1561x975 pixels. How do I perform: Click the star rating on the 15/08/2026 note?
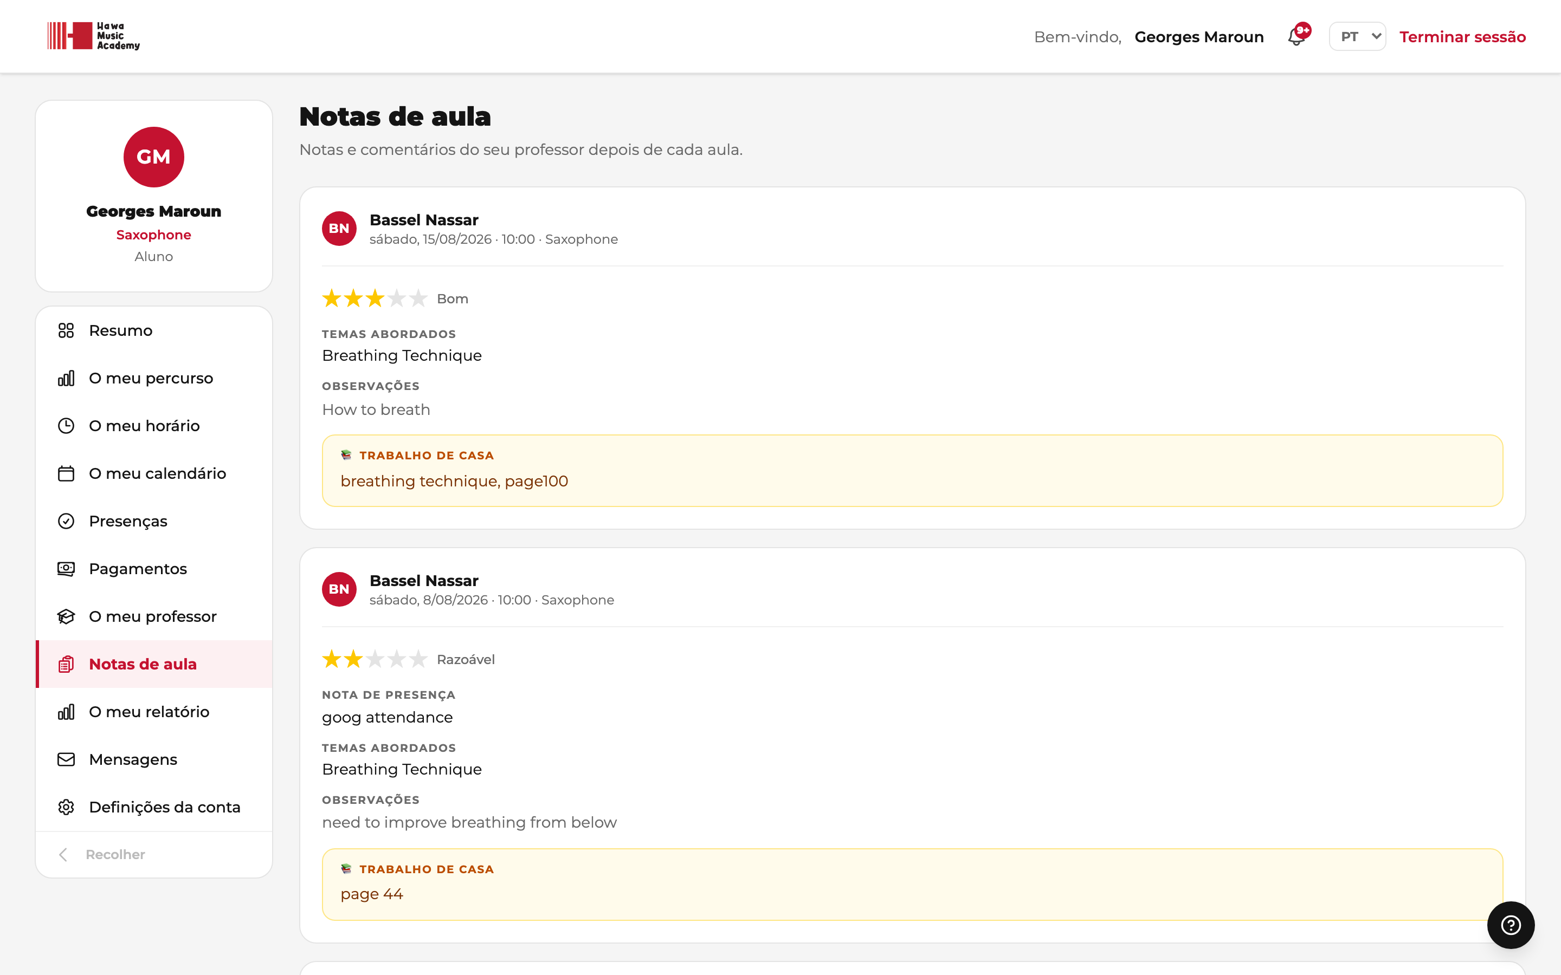point(374,298)
